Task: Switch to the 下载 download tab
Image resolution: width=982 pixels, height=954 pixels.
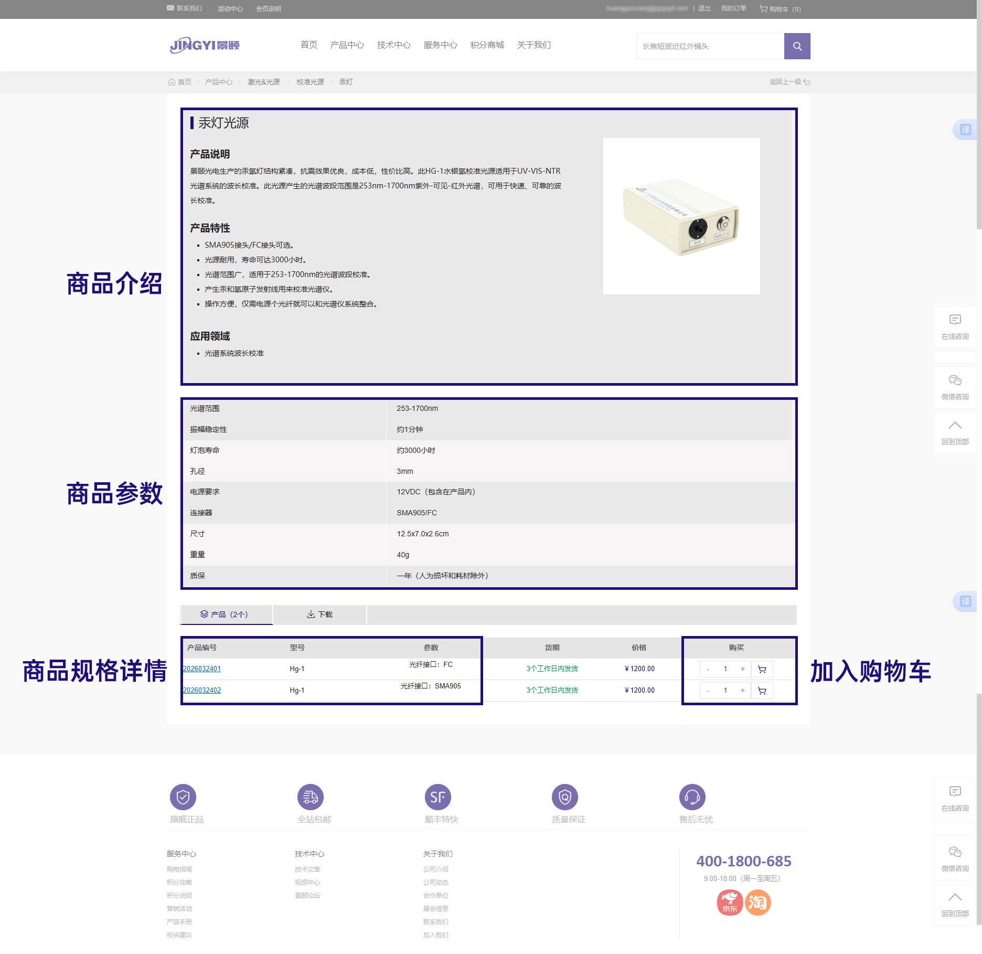Action: (x=319, y=614)
